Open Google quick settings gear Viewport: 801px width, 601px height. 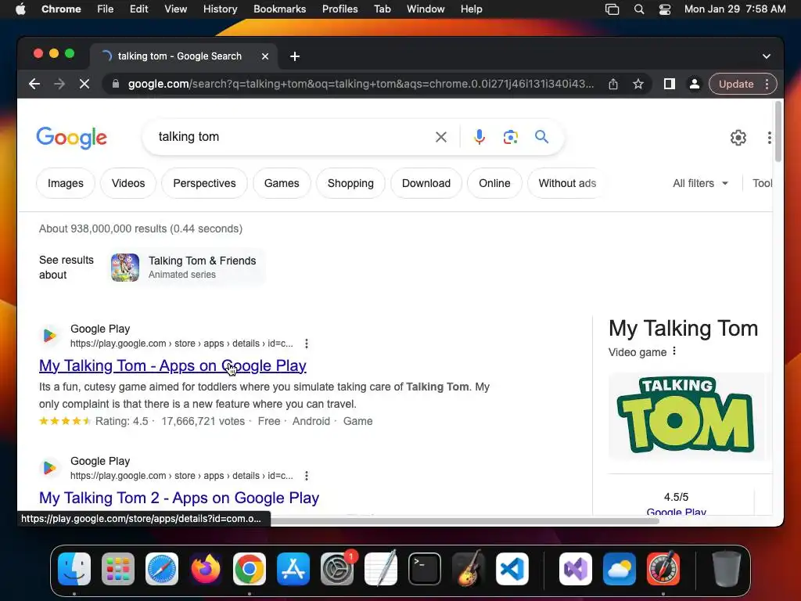coord(738,138)
